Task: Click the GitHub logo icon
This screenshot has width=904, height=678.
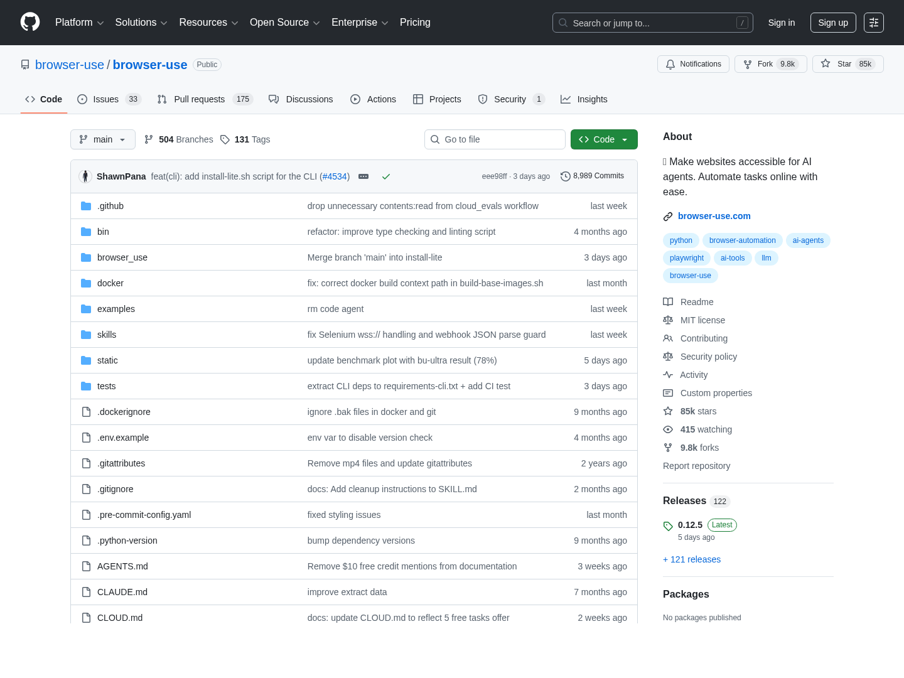Action: coord(30,23)
